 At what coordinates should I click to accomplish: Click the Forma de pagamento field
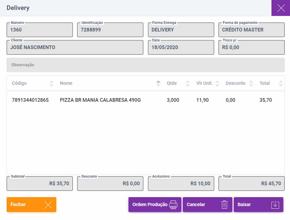click(x=252, y=30)
